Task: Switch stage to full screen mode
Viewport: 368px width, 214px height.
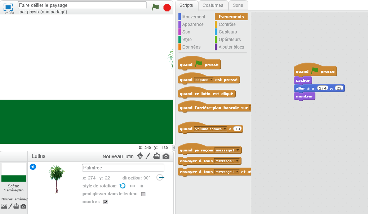Action: (8, 7)
